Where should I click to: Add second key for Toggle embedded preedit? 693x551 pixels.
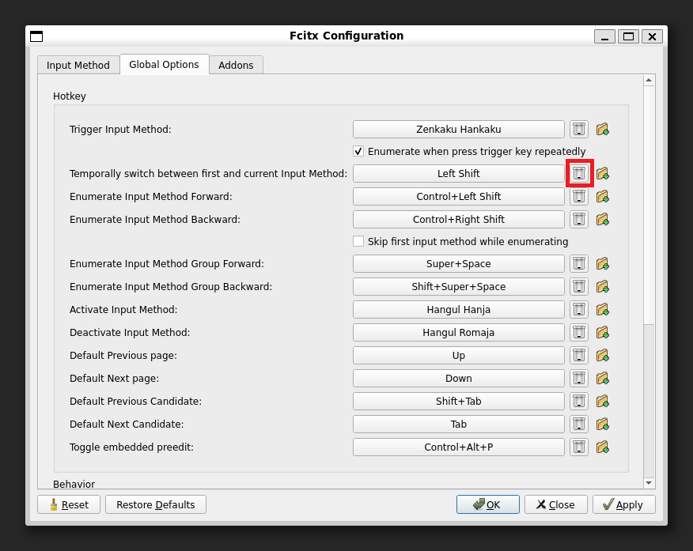[x=602, y=447]
